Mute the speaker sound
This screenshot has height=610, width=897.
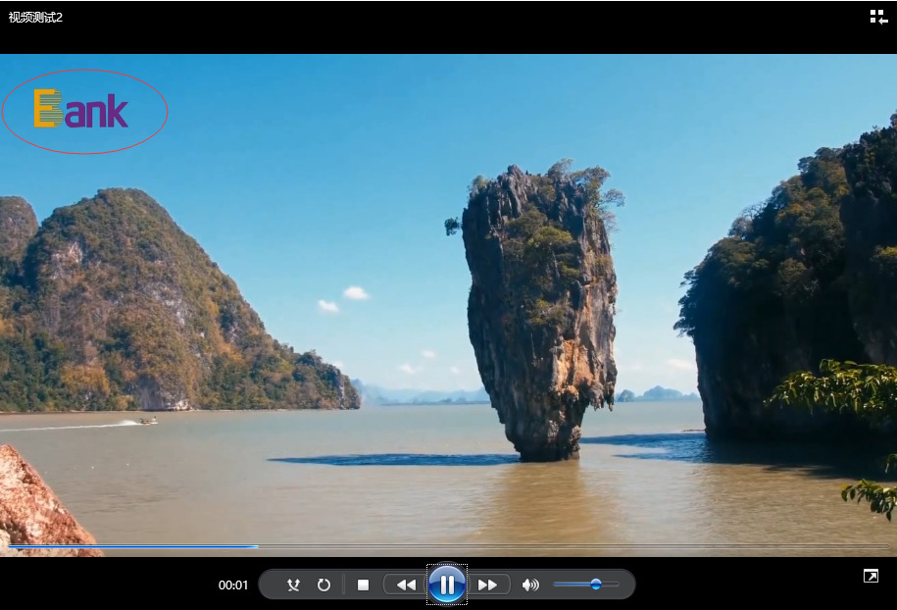coord(530,585)
